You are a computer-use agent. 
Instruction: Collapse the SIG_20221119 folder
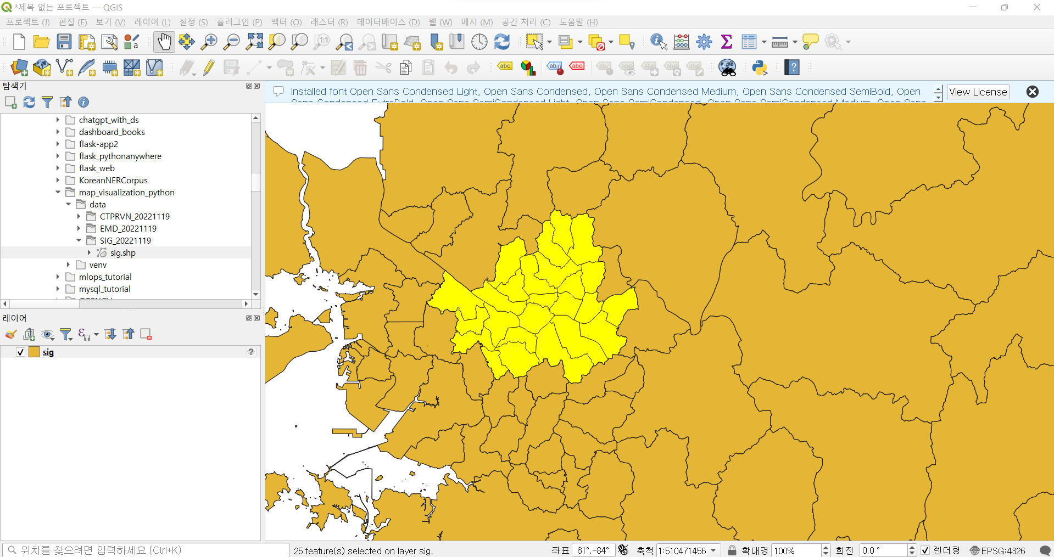pyautogui.click(x=79, y=240)
